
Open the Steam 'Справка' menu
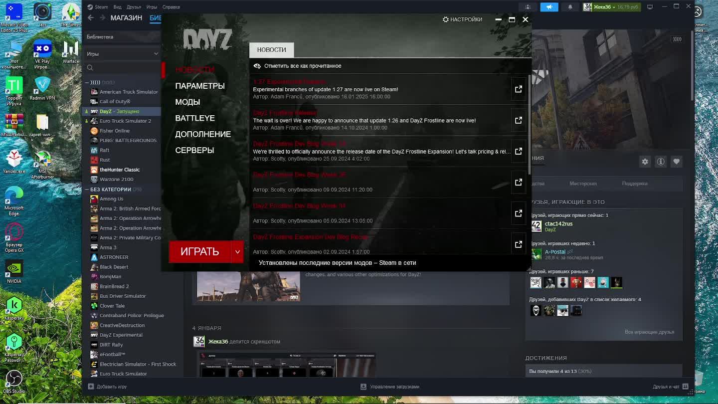pyautogui.click(x=171, y=7)
